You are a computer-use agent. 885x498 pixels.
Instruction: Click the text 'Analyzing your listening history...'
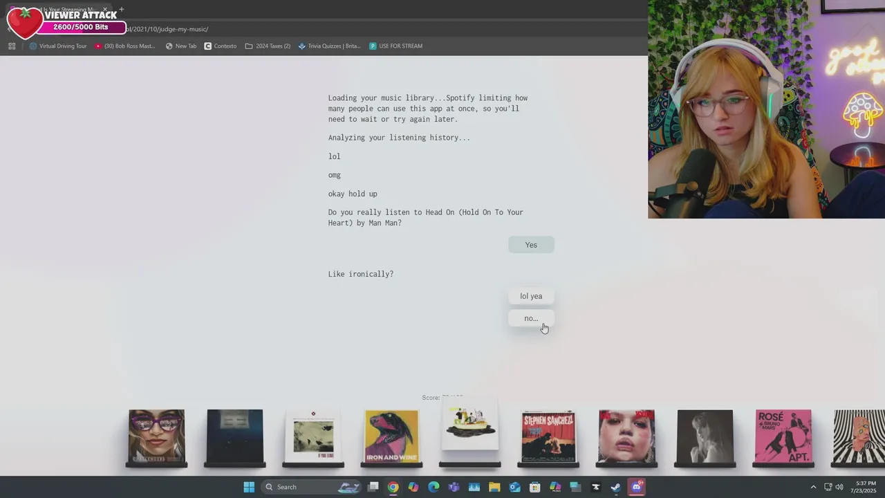[x=399, y=138]
